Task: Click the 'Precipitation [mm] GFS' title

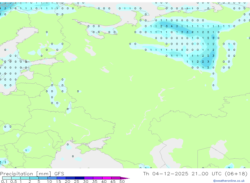Action: pos(32,174)
